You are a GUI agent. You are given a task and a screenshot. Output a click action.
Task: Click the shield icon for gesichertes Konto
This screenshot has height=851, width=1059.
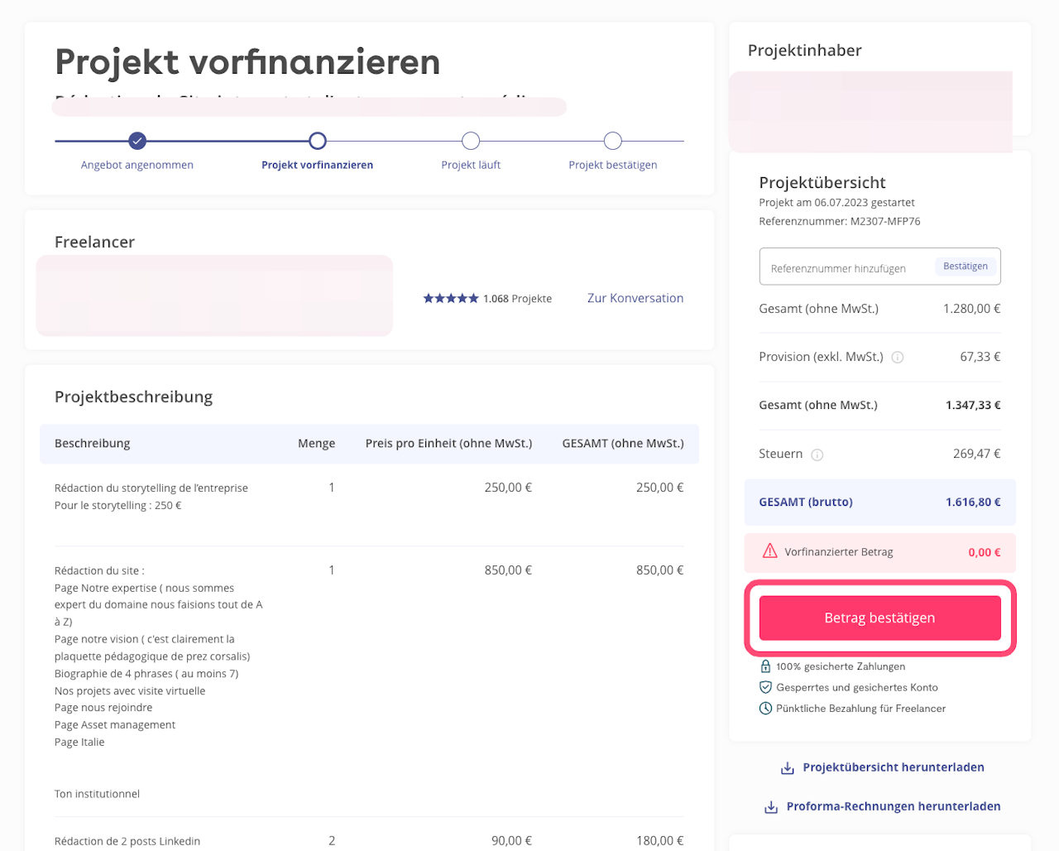[765, 687]
